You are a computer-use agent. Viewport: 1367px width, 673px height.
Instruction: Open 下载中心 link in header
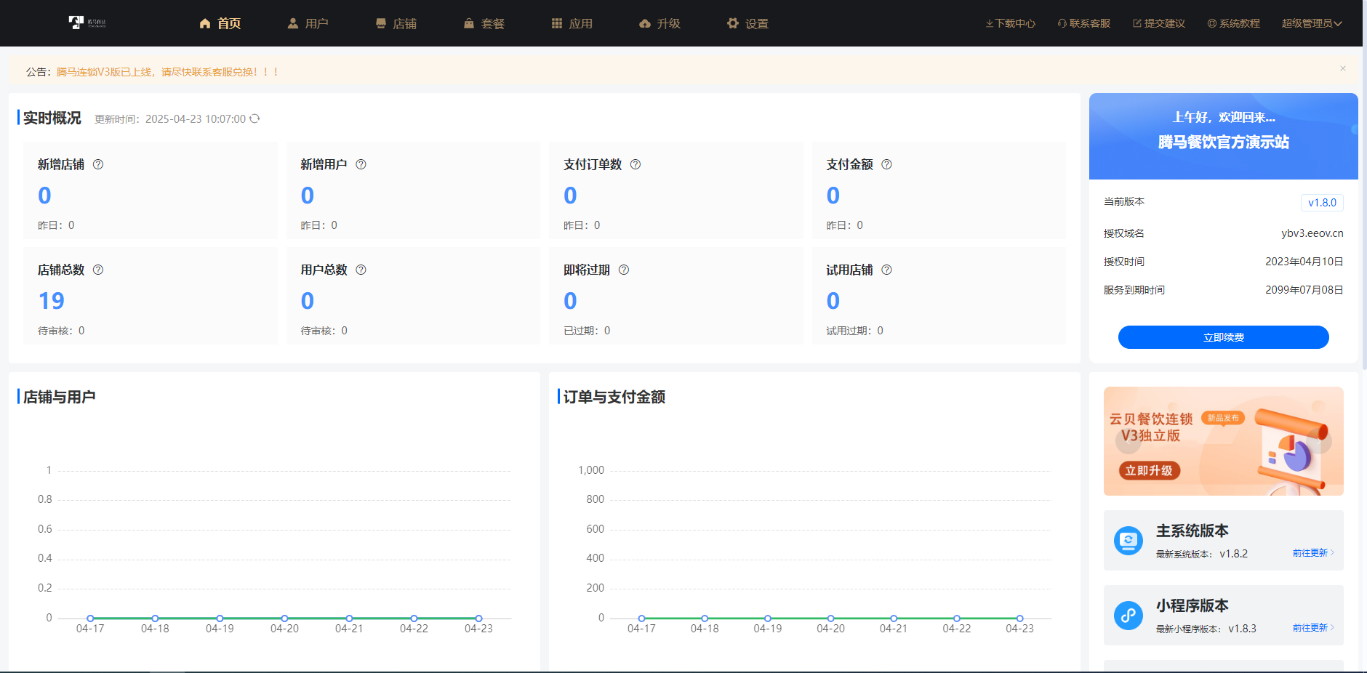1011,23
